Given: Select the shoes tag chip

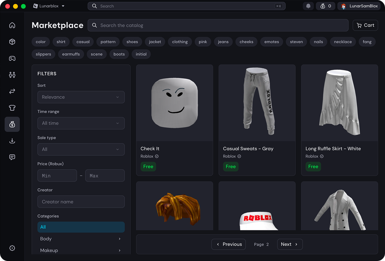Looking at the screenshot, I should [x=132, y=42].
